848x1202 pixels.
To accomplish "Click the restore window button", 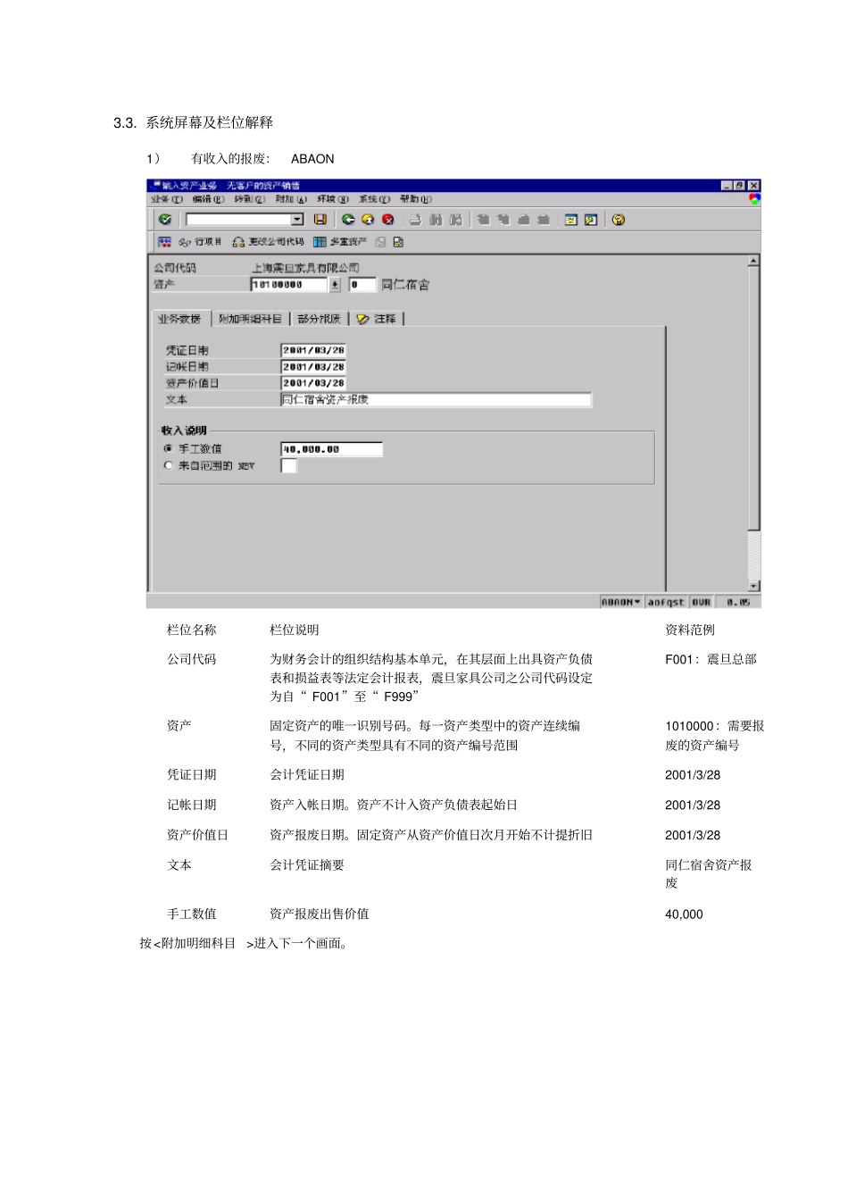I will pyautogui.click(x=740, y=186).
